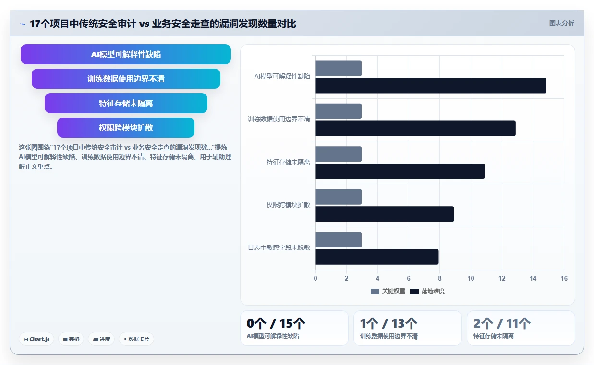This screenshot has width=594, height=365.
Task: Click the chart title heading text
Action: click(163, 24)
